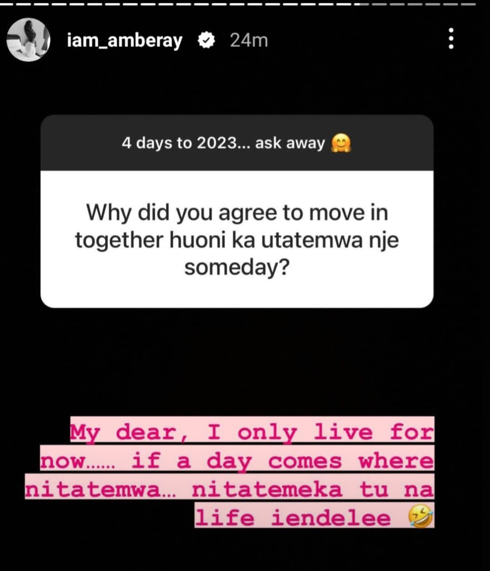
Task: Tap the rolling laughing emoji after iendelee
Action: point(420,518)
